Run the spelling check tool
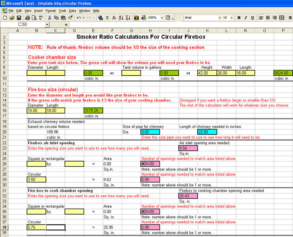The height and width of the screenshot is (237, 293). pos(41,18)
